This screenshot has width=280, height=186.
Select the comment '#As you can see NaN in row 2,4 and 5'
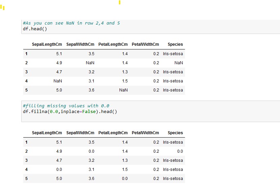pyautogui.click(x=71, y=23)
